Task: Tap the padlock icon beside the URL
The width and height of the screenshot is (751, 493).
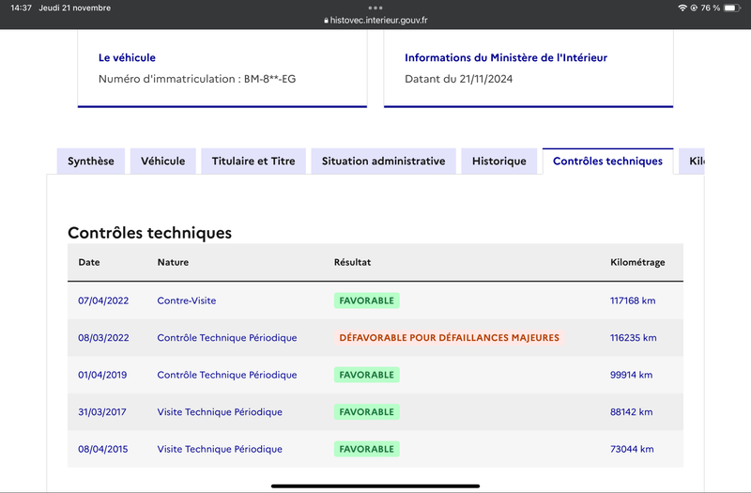Action: tap(326, 21)
